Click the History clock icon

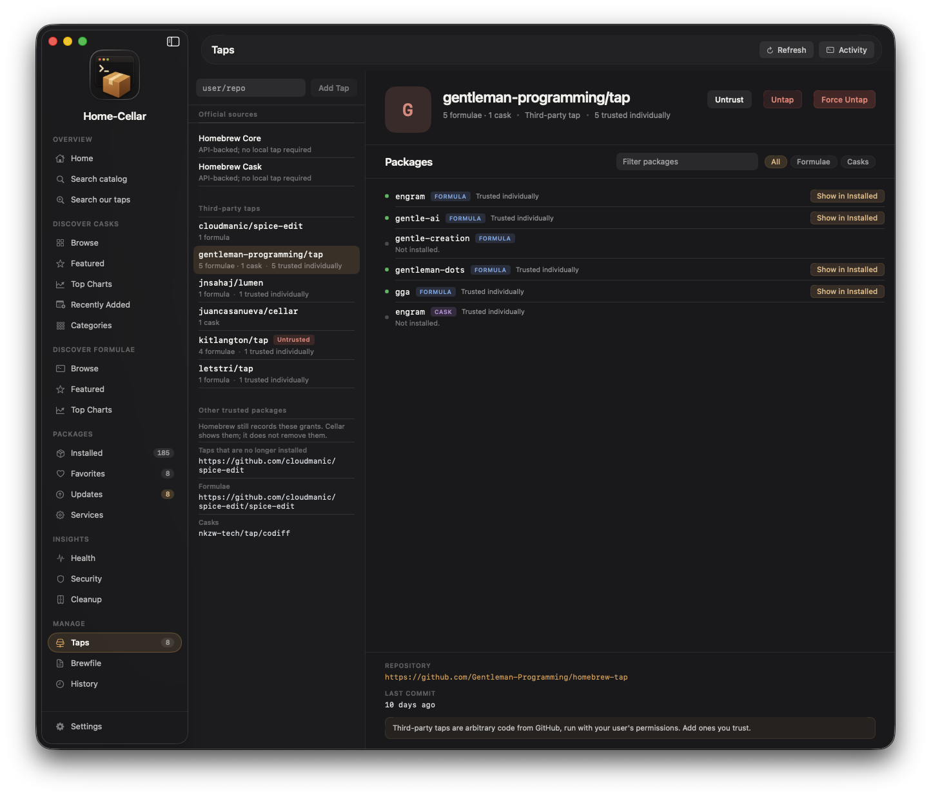(60, 684)
